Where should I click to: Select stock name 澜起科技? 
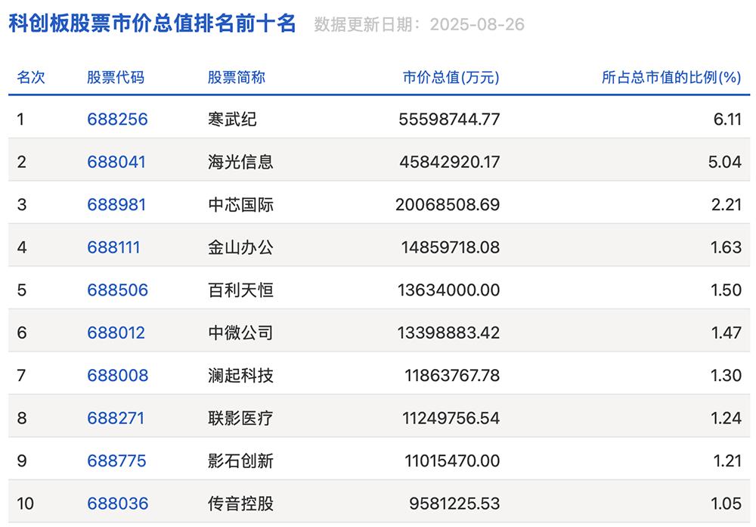tap(240, 376)
